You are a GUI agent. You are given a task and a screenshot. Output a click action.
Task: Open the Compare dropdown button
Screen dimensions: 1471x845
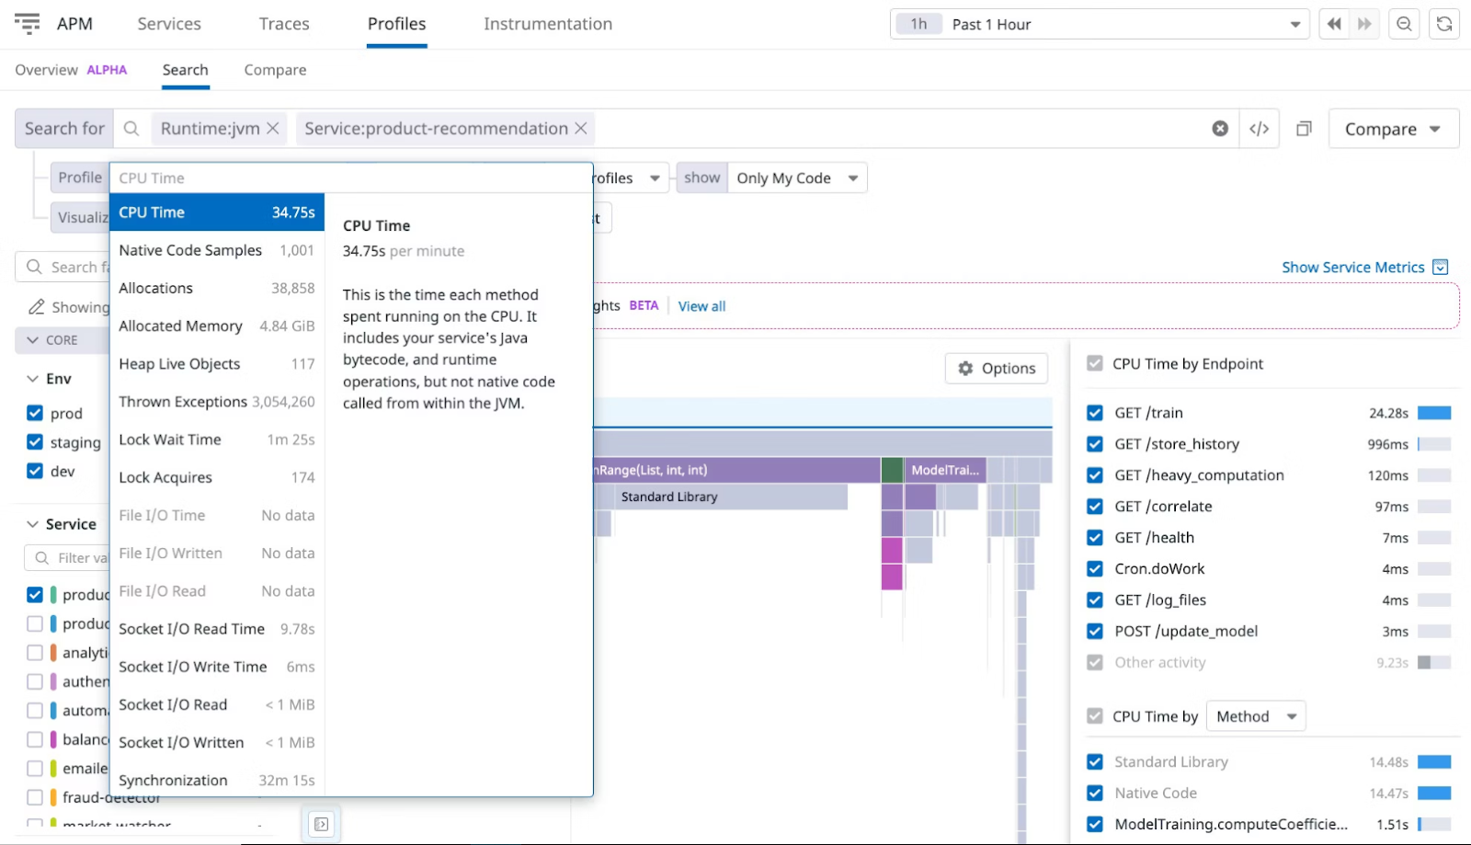pos(1392,128)
